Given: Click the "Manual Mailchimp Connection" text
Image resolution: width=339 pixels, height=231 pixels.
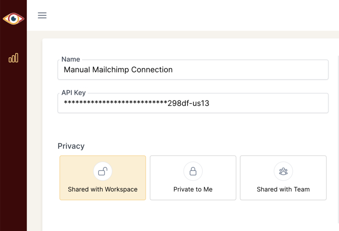Looking at the screenshot, I should 118,70.
